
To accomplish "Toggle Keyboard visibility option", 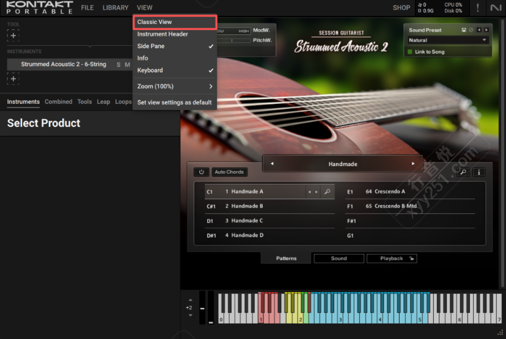I will 175,70.
